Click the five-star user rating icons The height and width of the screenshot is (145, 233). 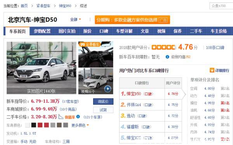[163, 47]
